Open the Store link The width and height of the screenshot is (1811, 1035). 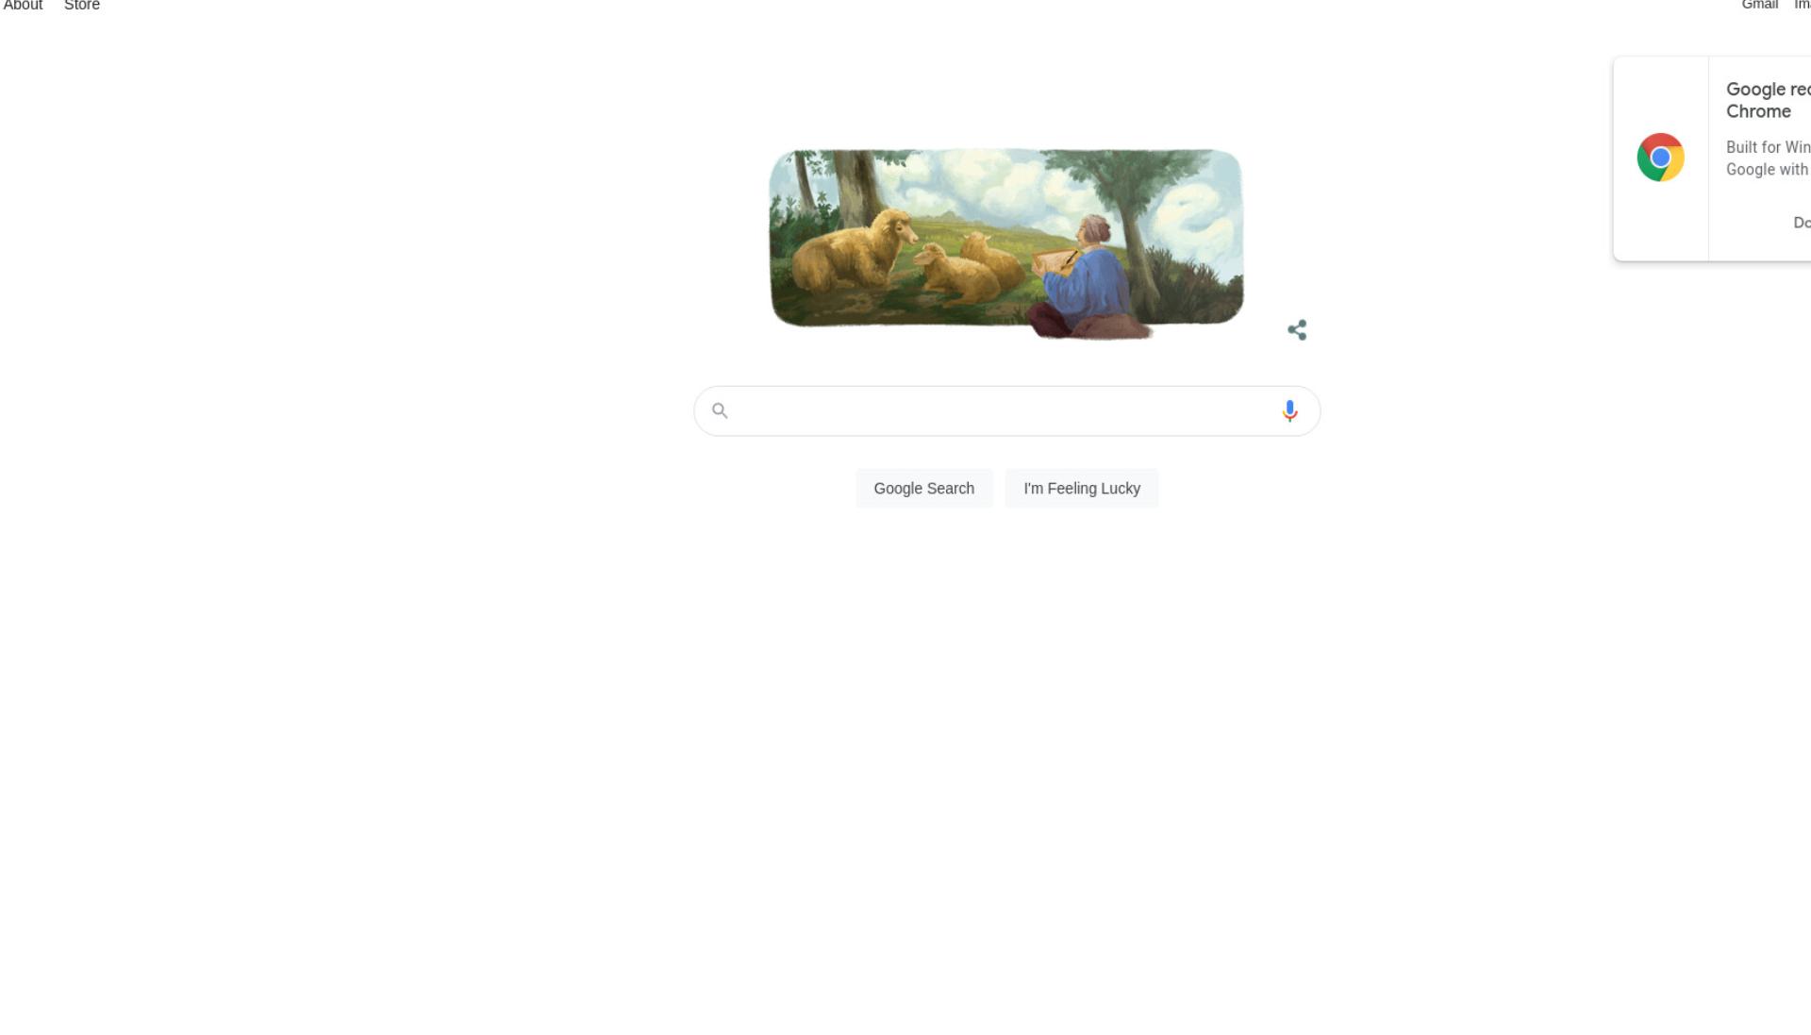click(82, 6)
